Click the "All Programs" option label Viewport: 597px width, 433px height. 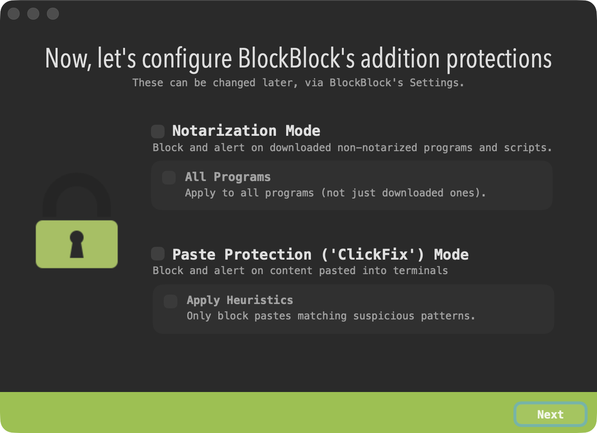point(228,177)
